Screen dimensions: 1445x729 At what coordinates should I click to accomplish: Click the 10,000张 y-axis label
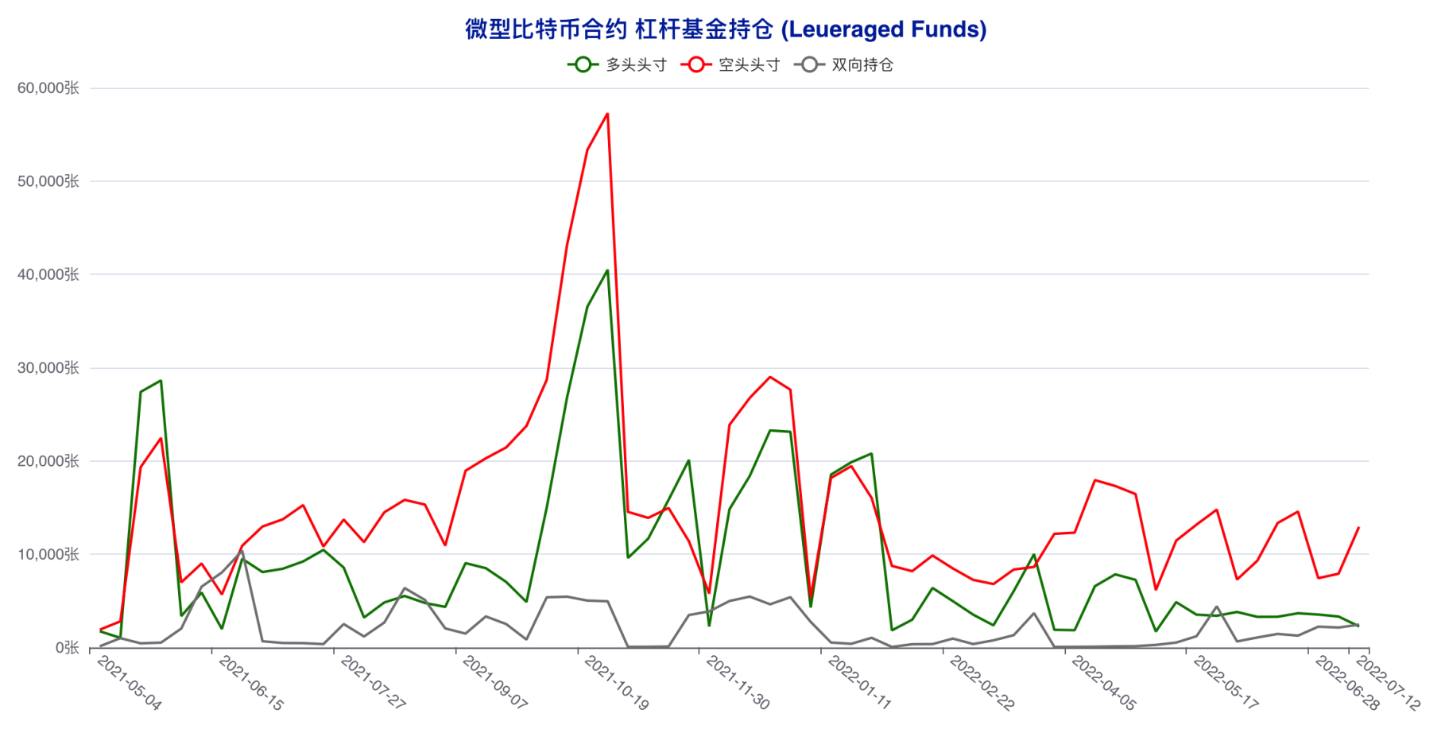coord(48,554)
